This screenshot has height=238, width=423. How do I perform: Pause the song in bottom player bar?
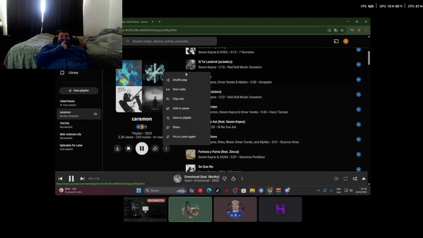tap(71, 178)
